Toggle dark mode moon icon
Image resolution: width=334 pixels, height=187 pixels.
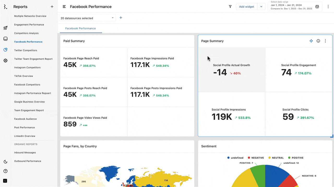point(5,162)
